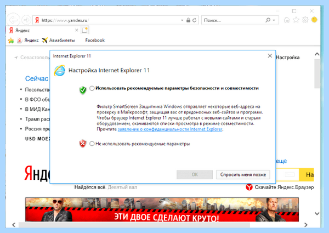This screenshot has height=233, width=329.
Task: Click the on-screen keyboard icon in search
Action: [290, 174]
